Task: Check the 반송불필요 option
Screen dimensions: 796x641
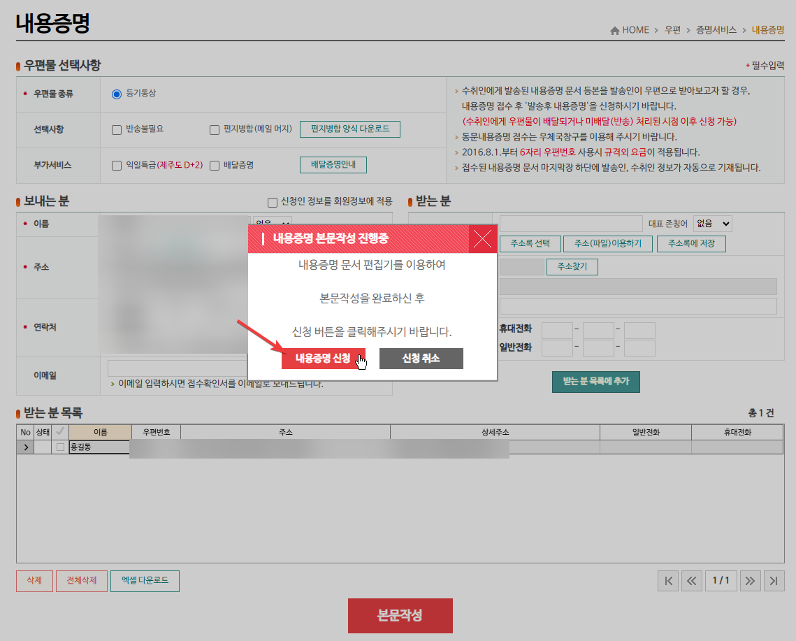Action: click(116, 129)
